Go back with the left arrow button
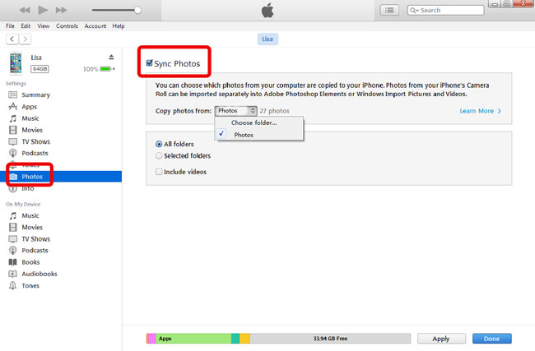The width and height of the screenshot is (535, 351). 12,39
